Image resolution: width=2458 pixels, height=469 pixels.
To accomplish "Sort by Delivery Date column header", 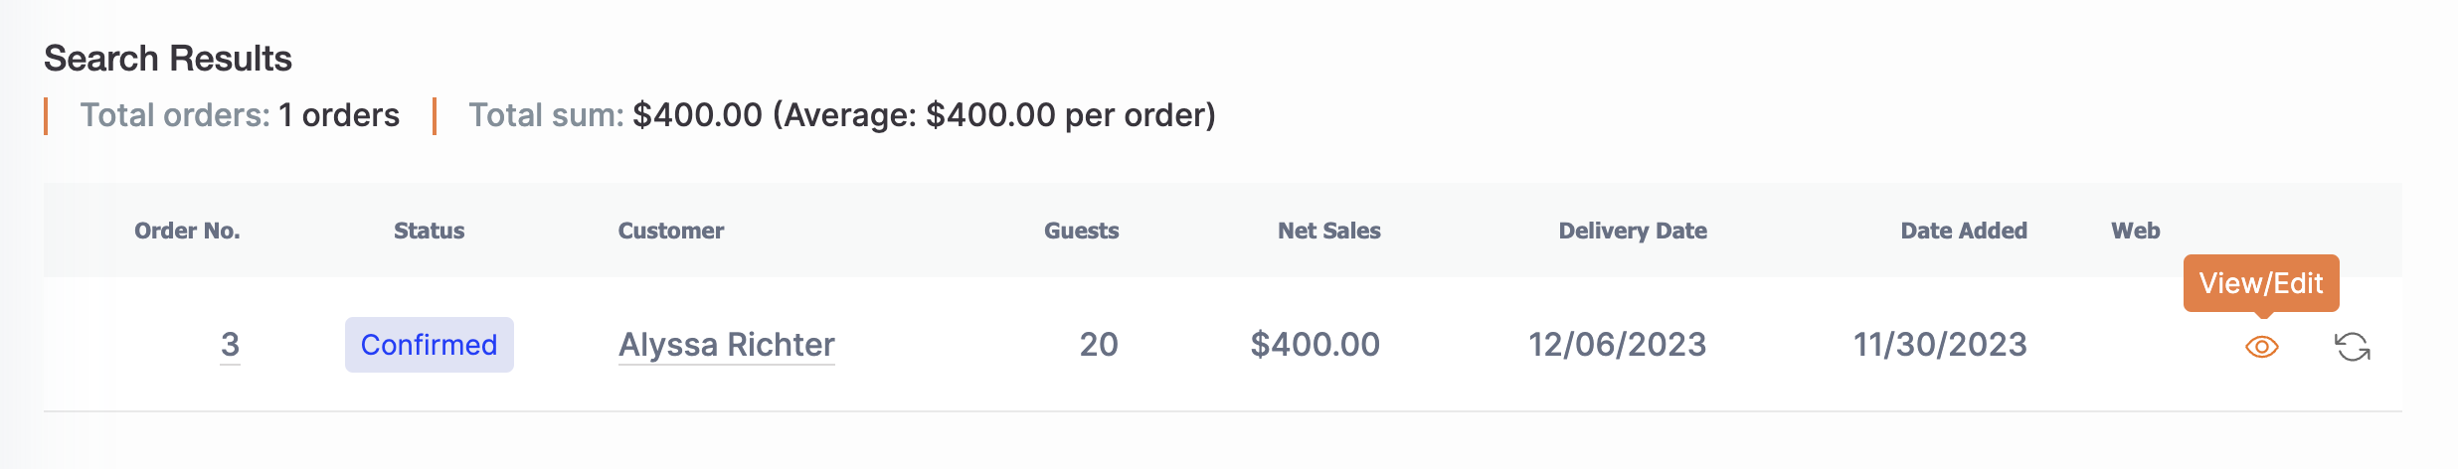I will 1633,231.
